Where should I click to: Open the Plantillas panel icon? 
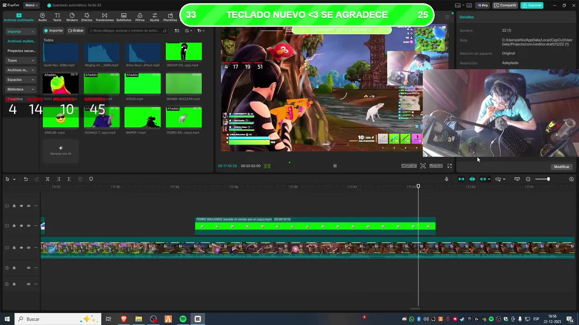tap(170, 17)
